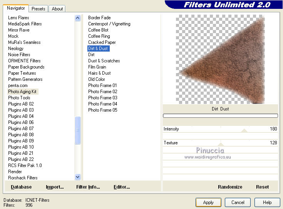Switch to the Navigator tab
This screenshot has height=209, width=283.
coord(16,8)
